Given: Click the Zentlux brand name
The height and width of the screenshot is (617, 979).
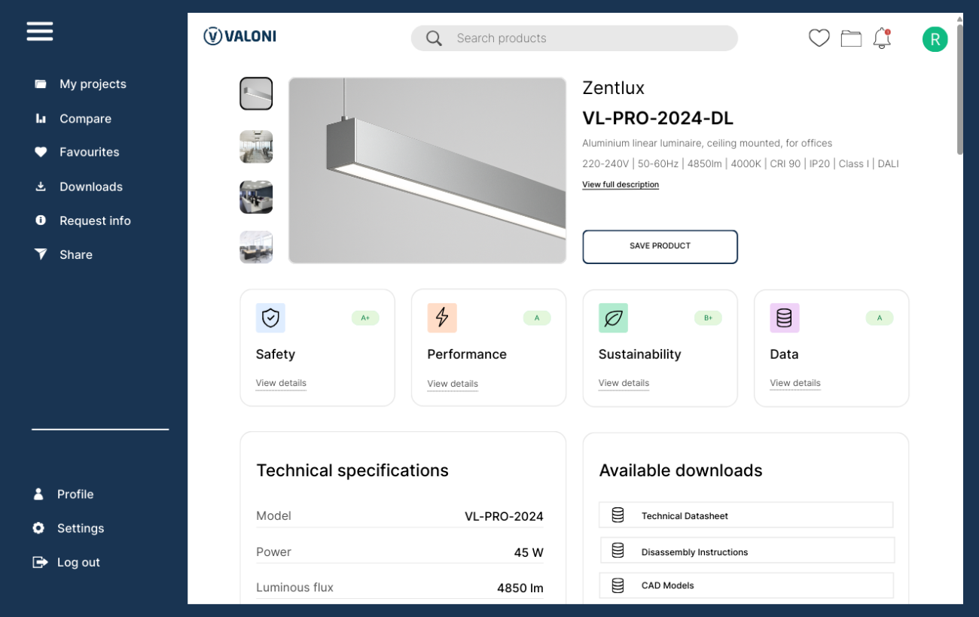Looking at the screenshot, I should point(613,88).
